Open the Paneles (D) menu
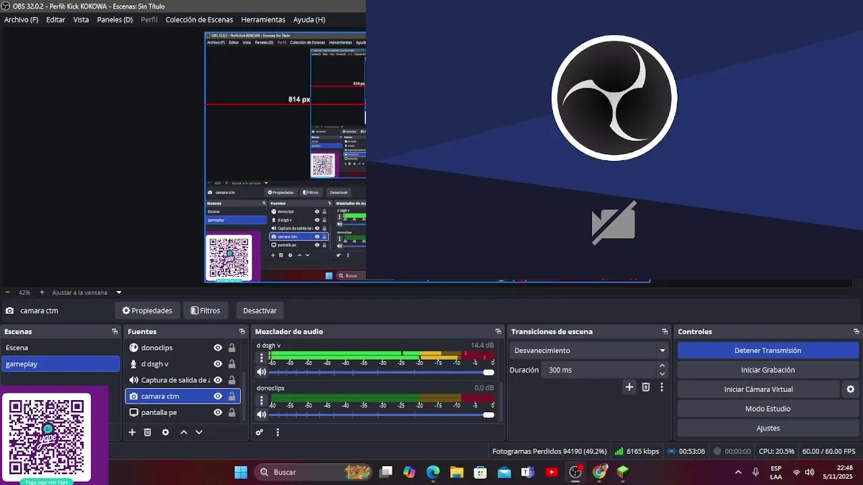The width and height of the screenshot is (863, 485). click(115, 20)
